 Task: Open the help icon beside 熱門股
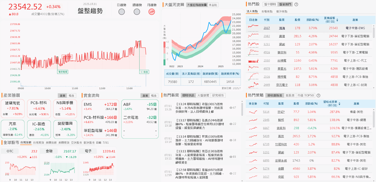296,4
